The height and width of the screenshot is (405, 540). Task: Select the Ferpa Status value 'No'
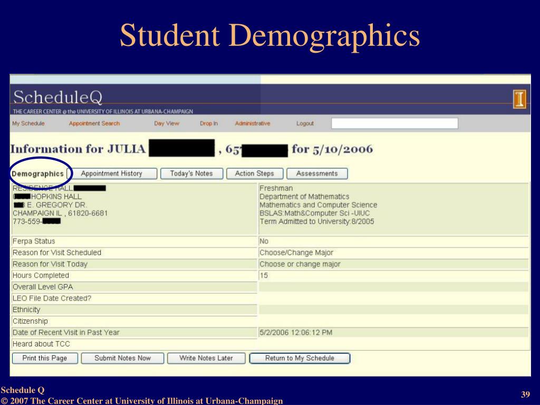[x=264, y=241]
